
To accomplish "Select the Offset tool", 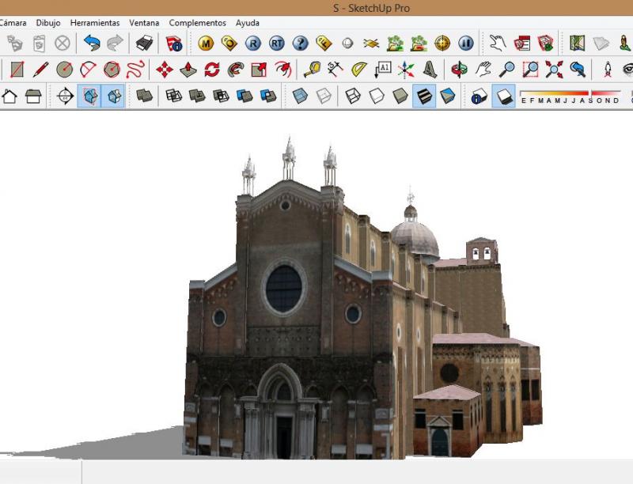I will point(282,70).
